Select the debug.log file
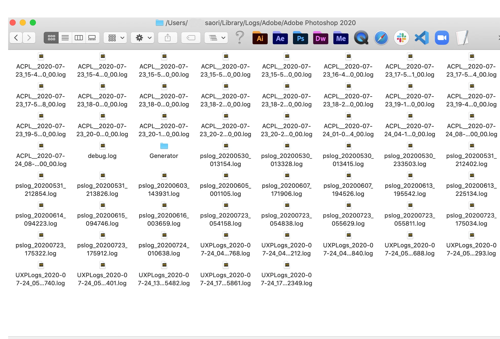The image size is (500, 339). (x=102, y=146)
